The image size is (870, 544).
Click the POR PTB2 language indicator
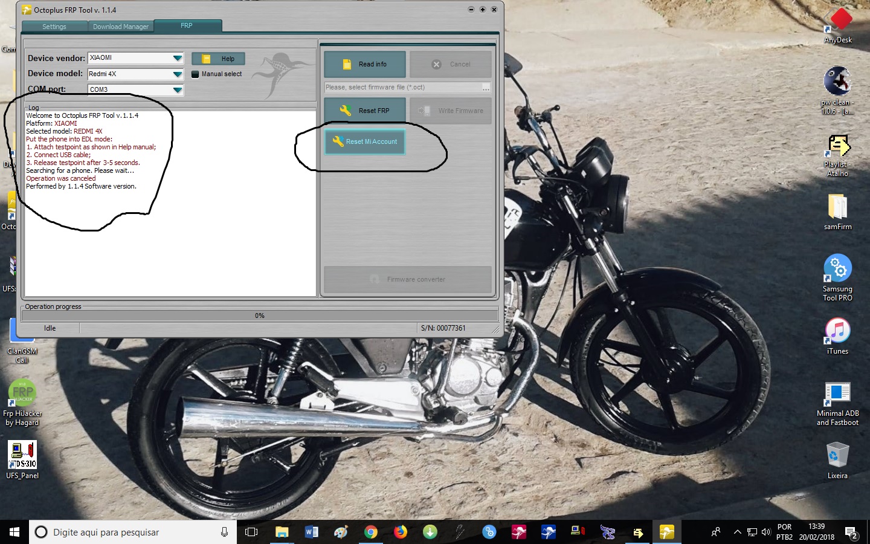tap(784, 532)
